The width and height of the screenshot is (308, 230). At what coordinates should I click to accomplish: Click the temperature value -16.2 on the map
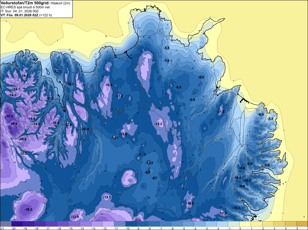click(28, 210)
